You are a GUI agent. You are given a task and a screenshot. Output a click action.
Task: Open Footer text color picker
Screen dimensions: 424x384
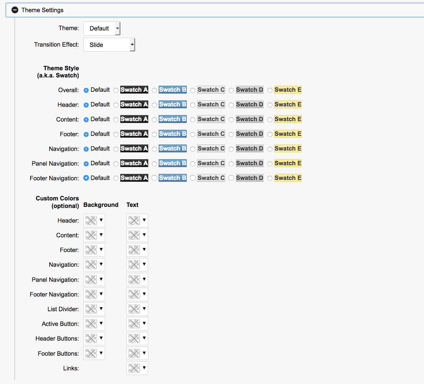[137, 250]
